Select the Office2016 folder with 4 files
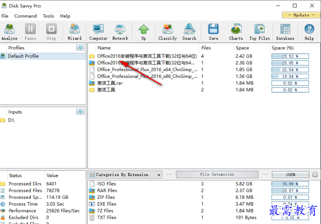 coord(204,56)
